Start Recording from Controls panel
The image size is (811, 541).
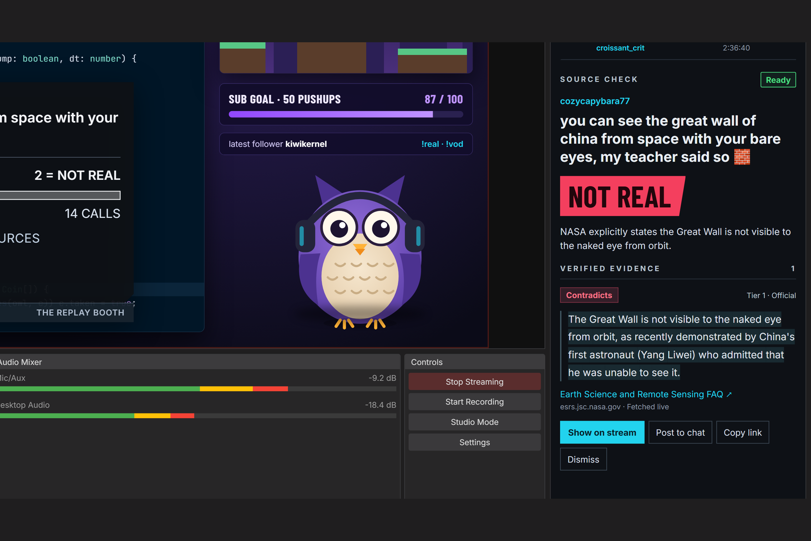coord(474,402)
